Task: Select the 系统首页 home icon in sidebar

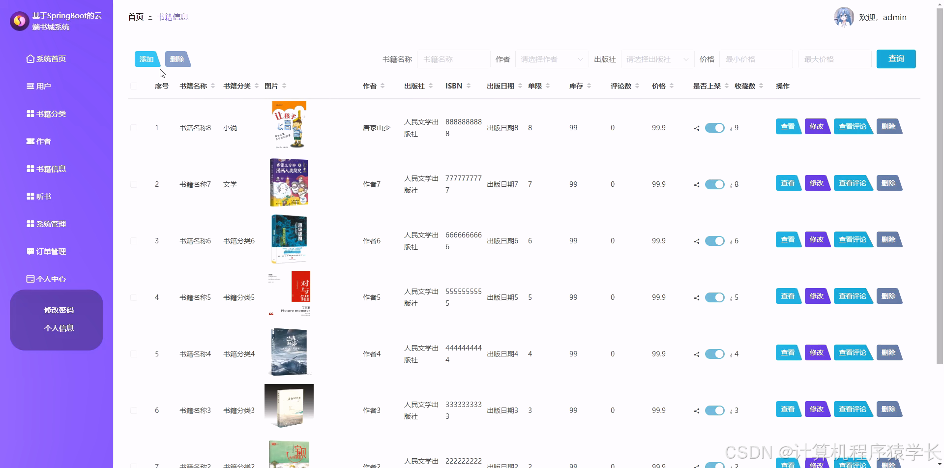Action: click(29, 58)
